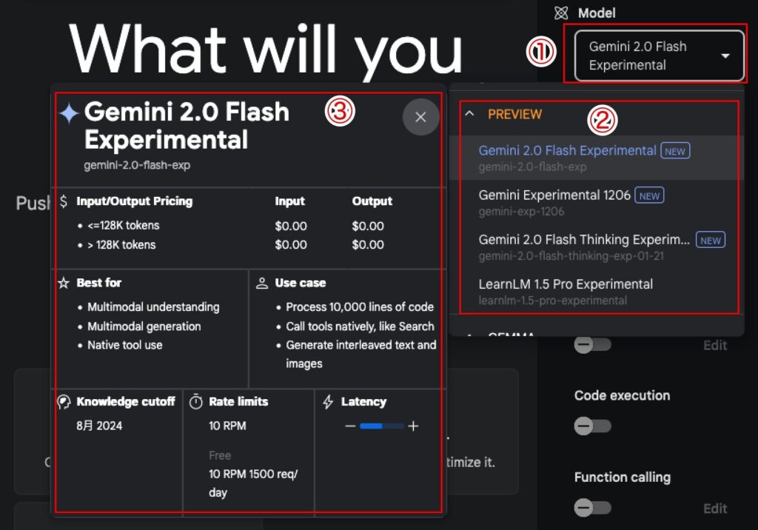The image size is (758, 530).
Task: Click the Gemini sparkle star icon
Action: (x=69, y=113)
